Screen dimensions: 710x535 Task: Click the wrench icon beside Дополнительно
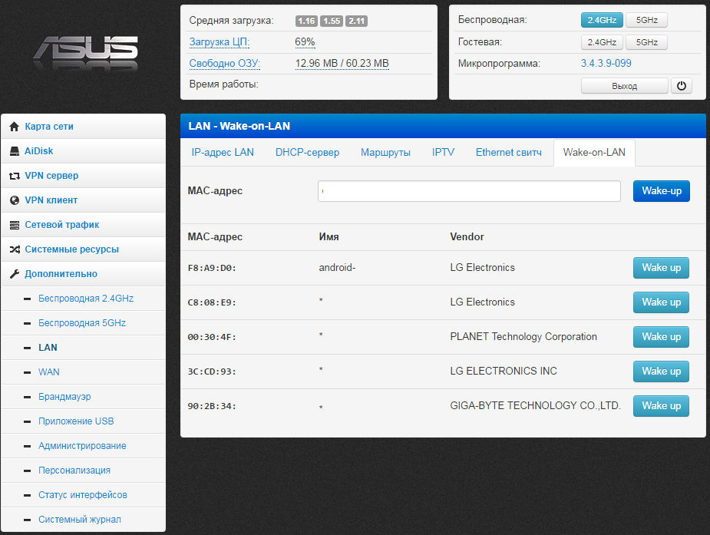pos(14,274)
